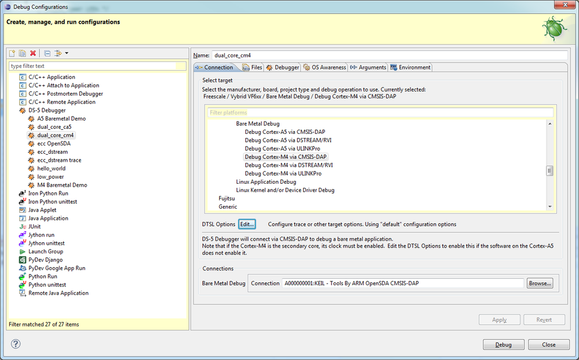
Task: Click the Help question mark icon
Action: pos(16,344)
